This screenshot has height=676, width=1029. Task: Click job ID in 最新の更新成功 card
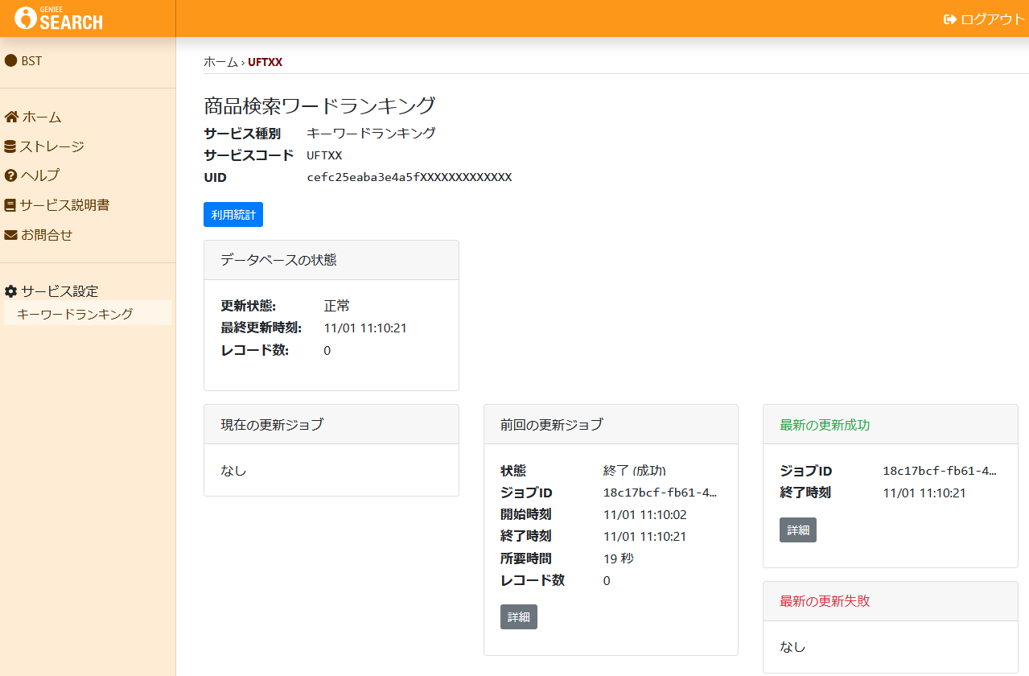[940, 471]
